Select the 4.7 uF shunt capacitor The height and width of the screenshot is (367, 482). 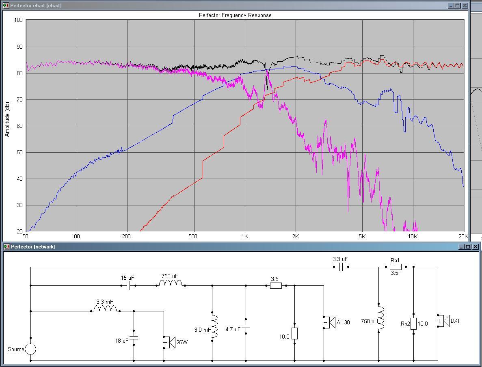pos(246,326)
